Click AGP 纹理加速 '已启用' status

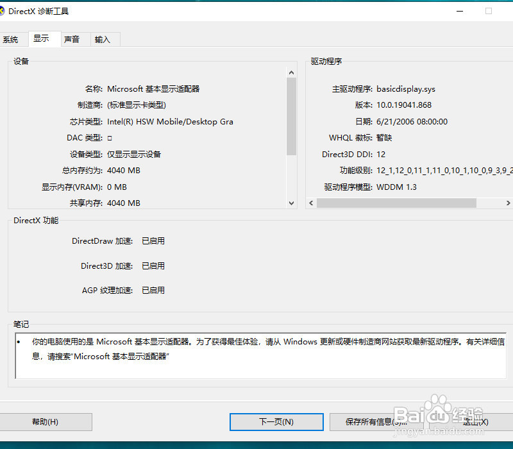click(x=153, y=291)
